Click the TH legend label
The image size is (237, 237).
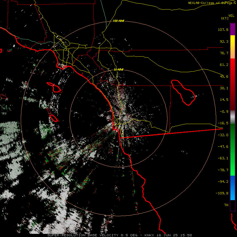point(226,205)
